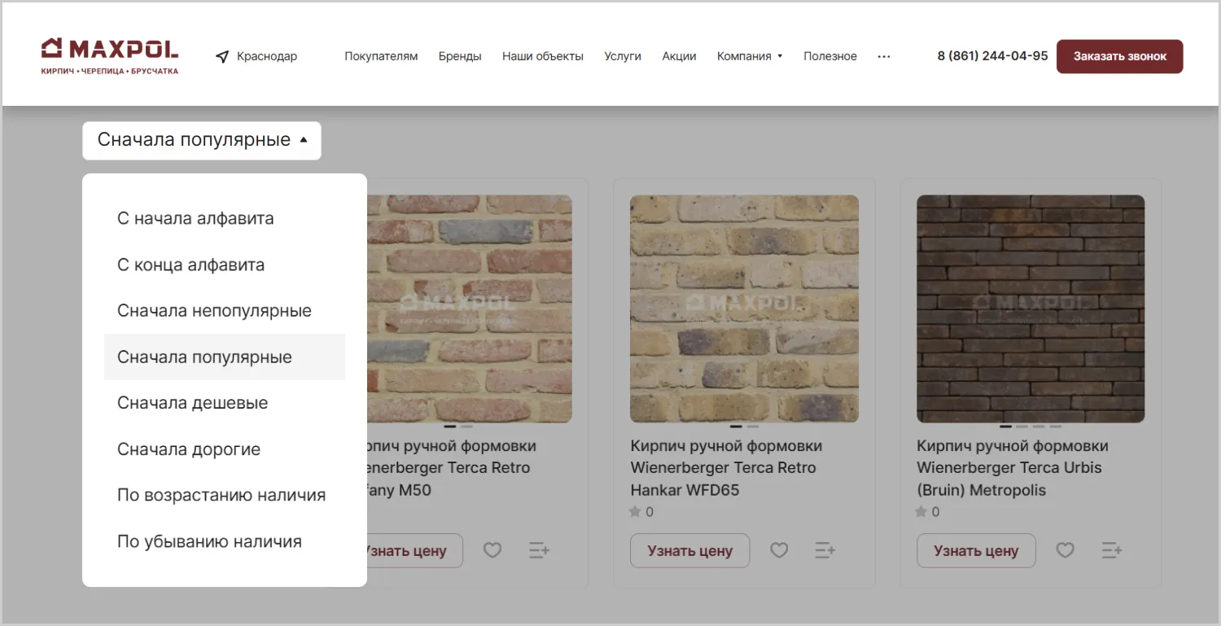The width and height of the screenshot is (1221, 626).
Task: Open Услуги section
Action: pos(623,57)
